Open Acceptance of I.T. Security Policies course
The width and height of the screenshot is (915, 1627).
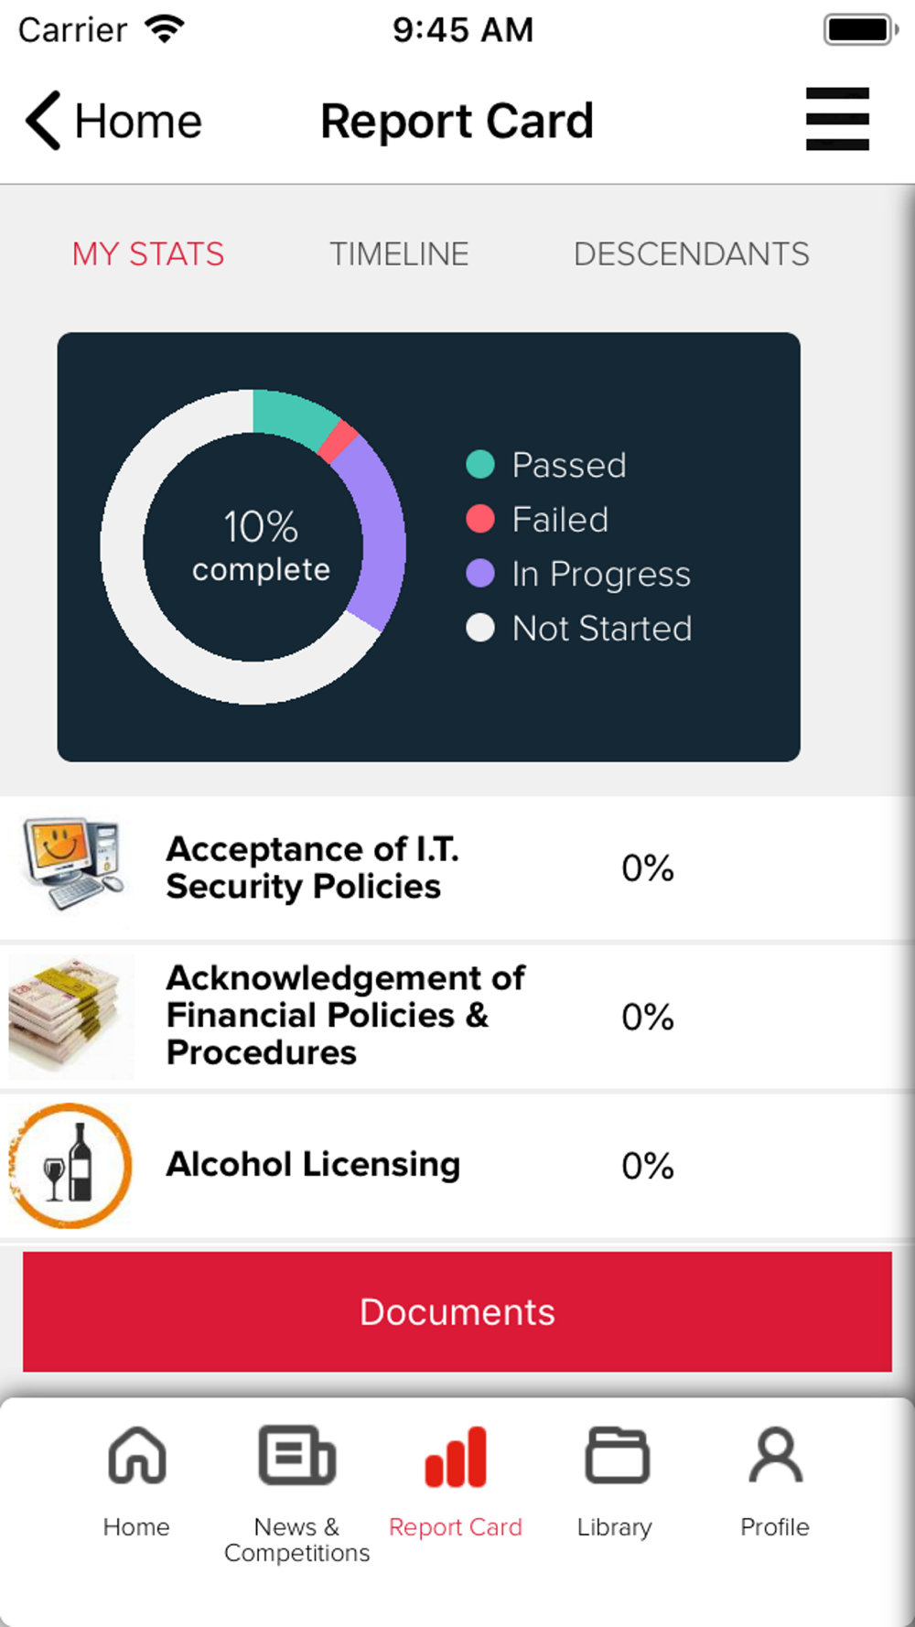click(457, 867)
